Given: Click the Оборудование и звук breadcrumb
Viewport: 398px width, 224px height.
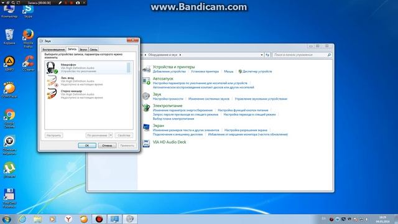Looking at the screenshot, I should click(163, 55).
